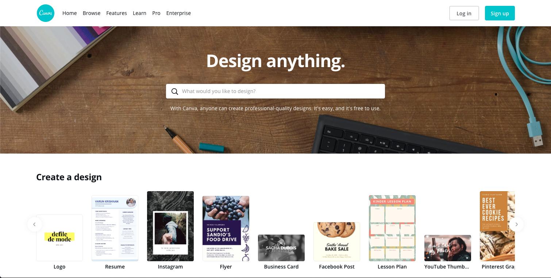
Task: Pick the Flyer template thumbnail
Action: (226, 228)
